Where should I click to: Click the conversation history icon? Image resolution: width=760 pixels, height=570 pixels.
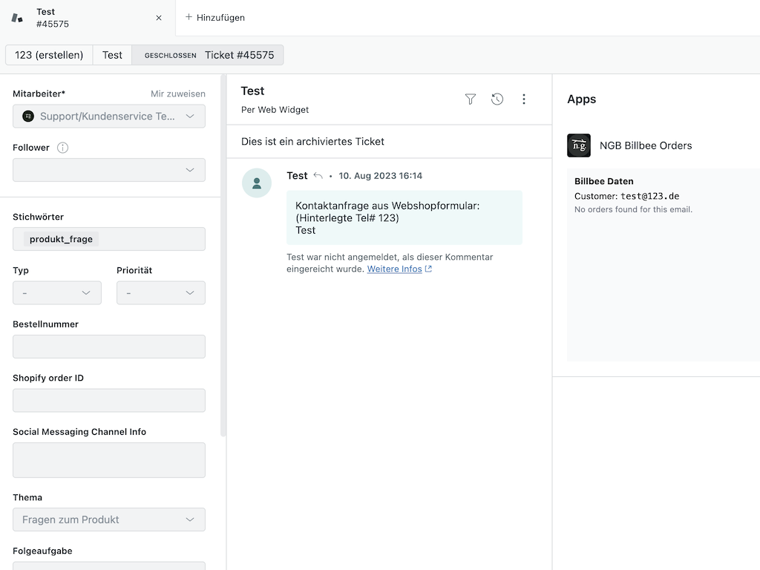pyautogui.click(x=497, y=98)
